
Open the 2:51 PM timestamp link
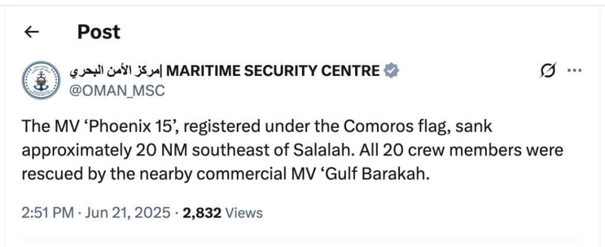coord(47,213)
